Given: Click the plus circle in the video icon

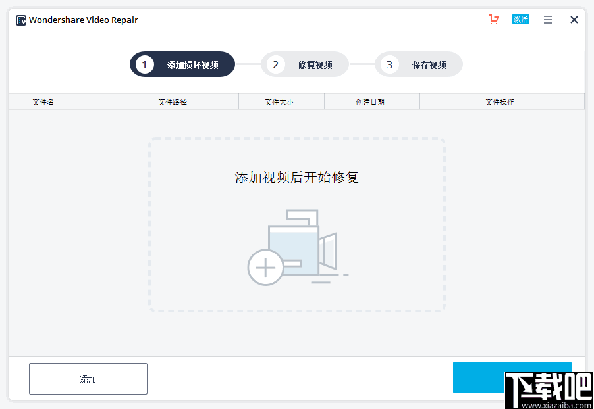Looking at the screenshot, I should point(265,267).
